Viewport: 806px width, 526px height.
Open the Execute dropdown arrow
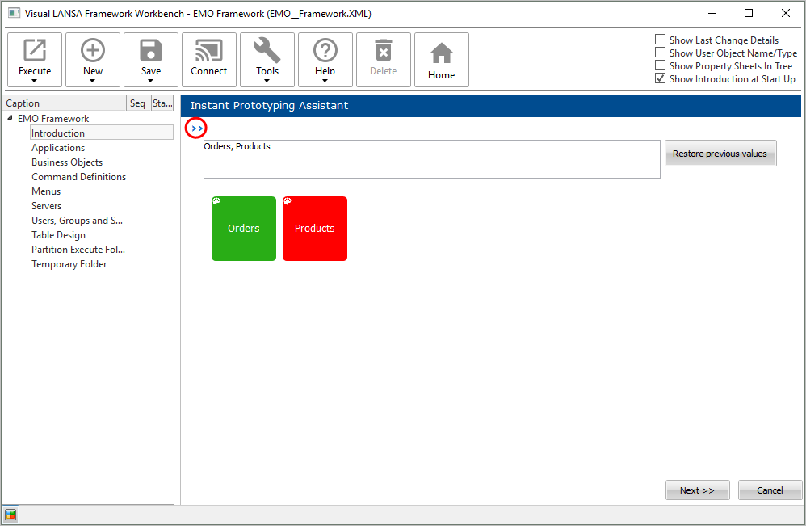pos(35,81)
